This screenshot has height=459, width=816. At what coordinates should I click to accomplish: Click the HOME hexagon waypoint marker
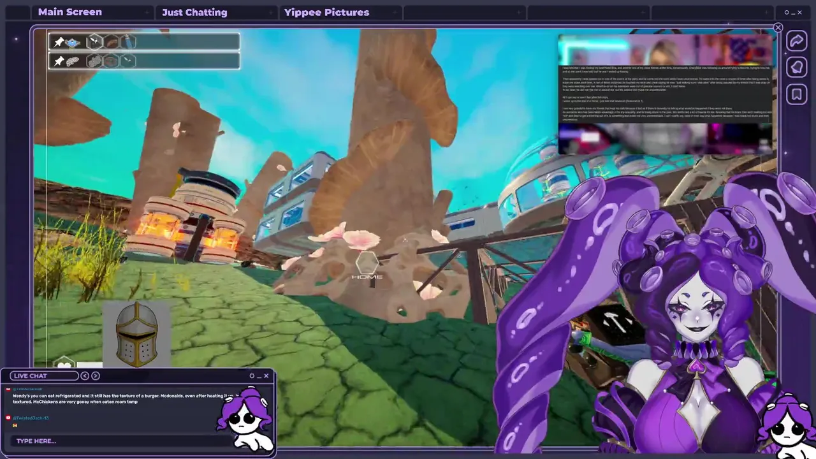(367, 265)
